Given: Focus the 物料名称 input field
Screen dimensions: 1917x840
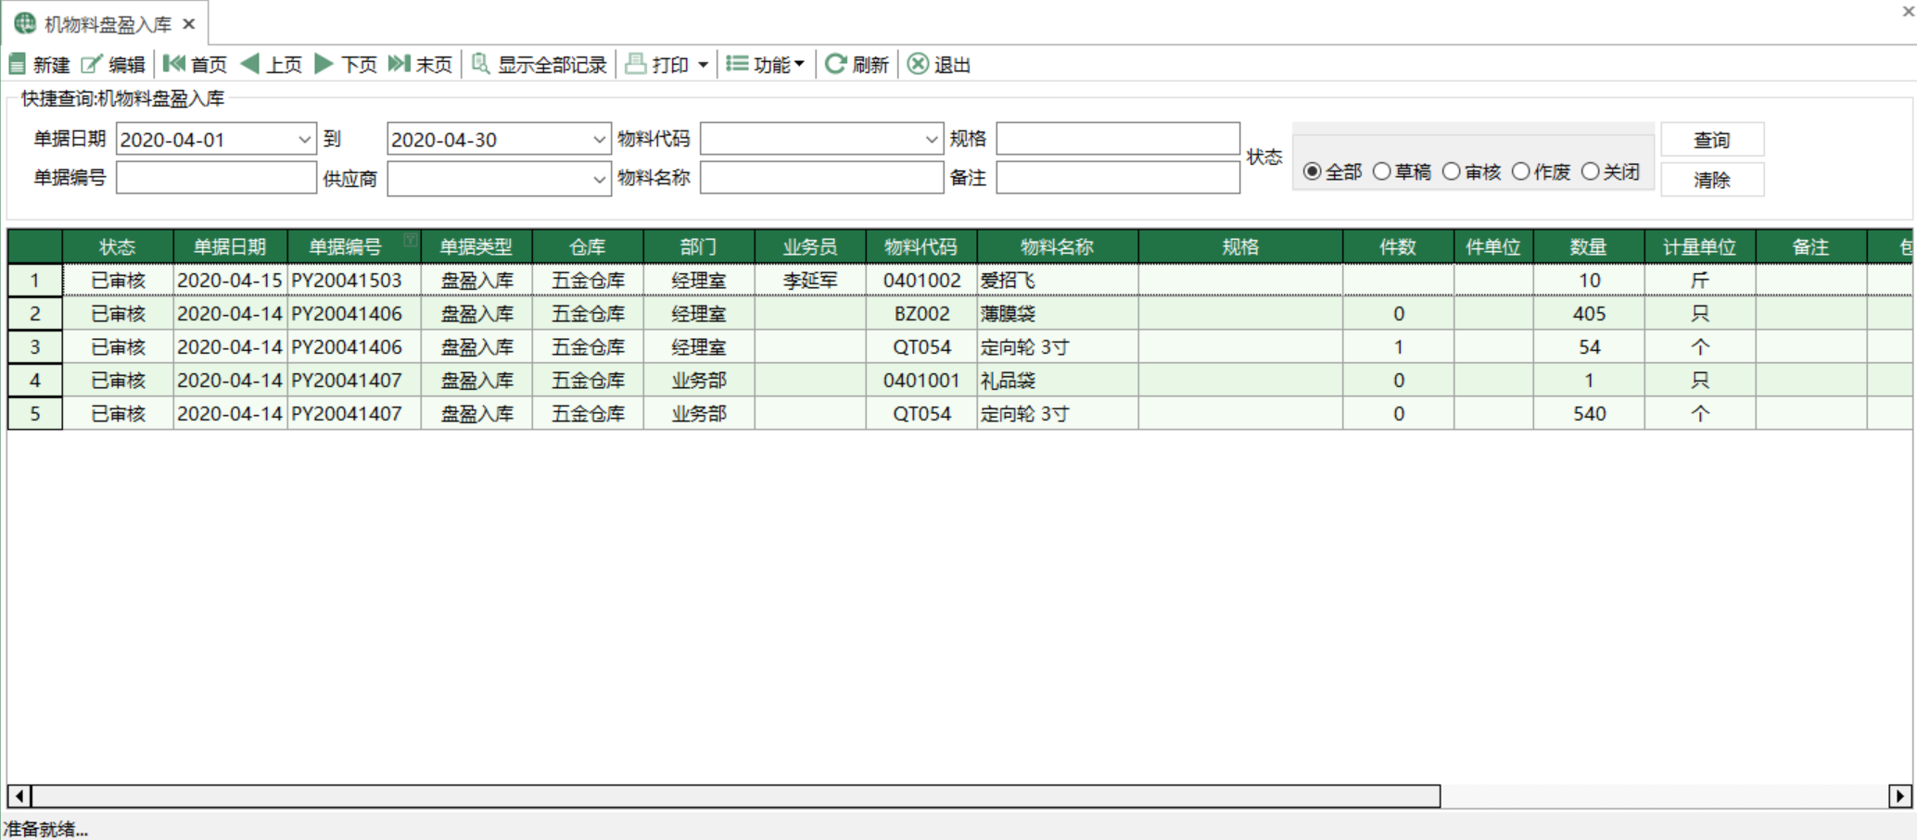Looking at the screenshot, I should [x=821, y=178].
